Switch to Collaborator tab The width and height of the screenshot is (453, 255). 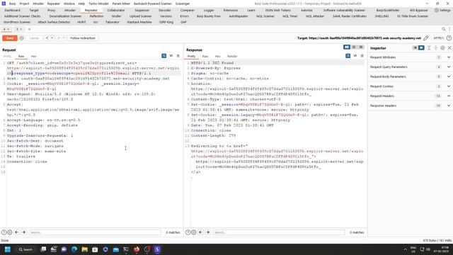point(116,10)
